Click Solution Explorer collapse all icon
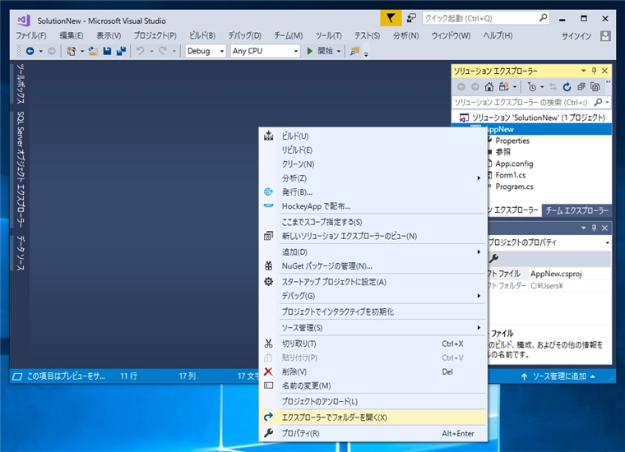 pyautogui.click(x=581, y=86)
